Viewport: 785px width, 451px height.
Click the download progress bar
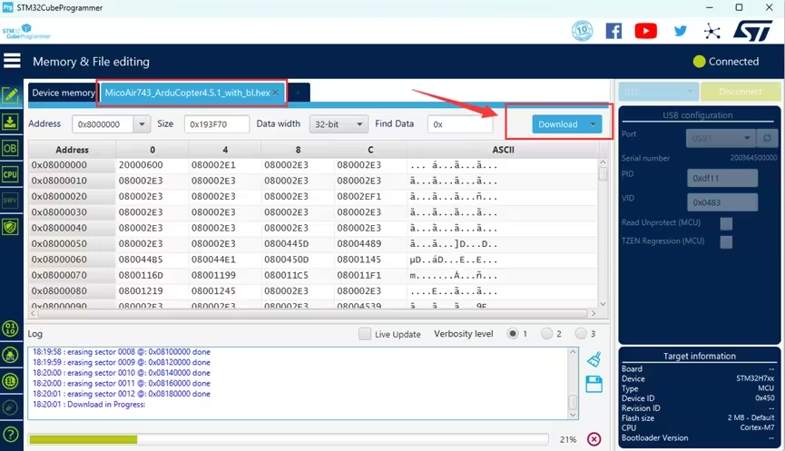(x=289, y=439)
